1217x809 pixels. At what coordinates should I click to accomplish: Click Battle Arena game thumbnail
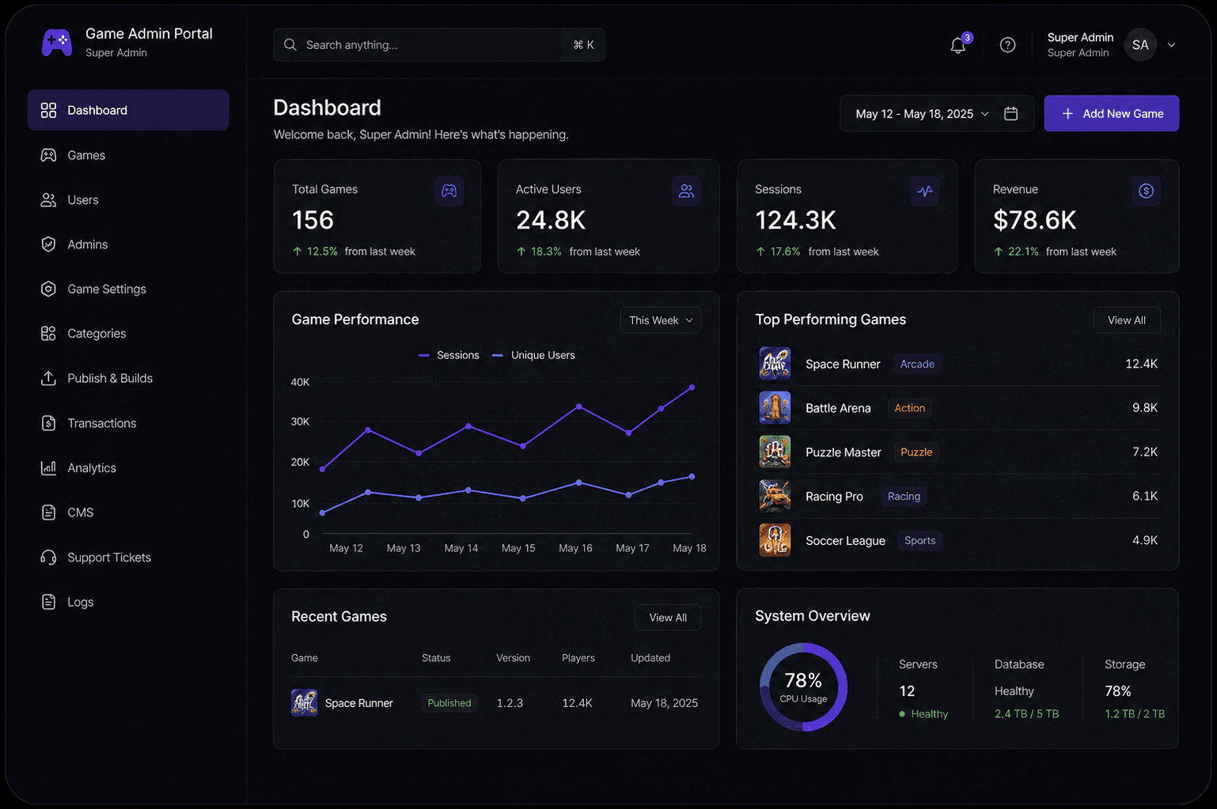click(x=775, y=407)
